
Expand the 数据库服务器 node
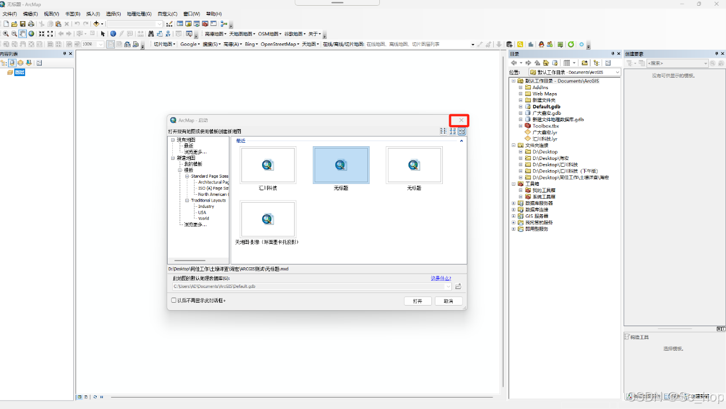click(x=513, y=203)
